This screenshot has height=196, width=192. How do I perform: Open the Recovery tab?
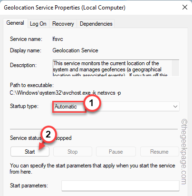(x=63, y=24)
